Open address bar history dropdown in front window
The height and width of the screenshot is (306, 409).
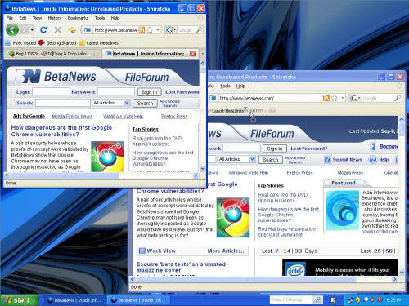158,30
